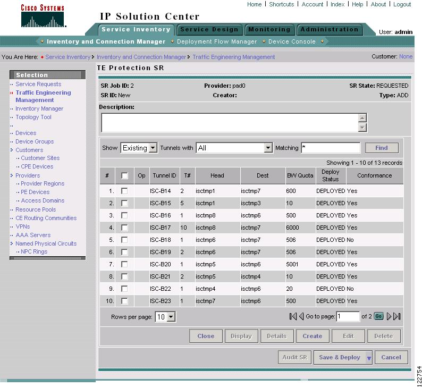Mark the ISC-B21 tunnel checkbox
422x387 pixels.
(x=124, y=276)
